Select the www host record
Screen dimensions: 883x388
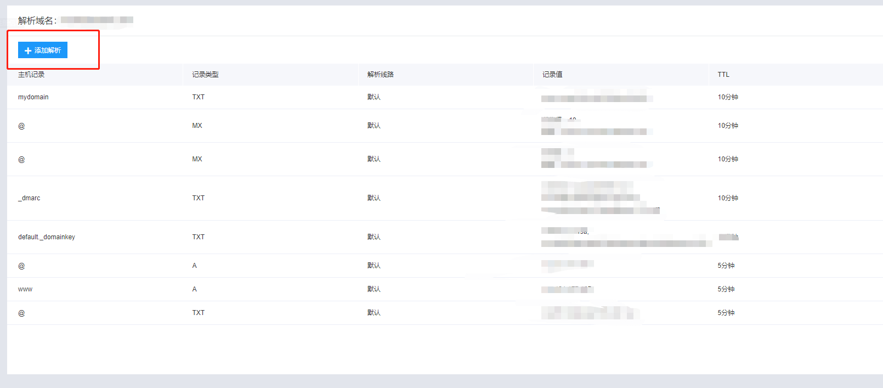[25, 289]
